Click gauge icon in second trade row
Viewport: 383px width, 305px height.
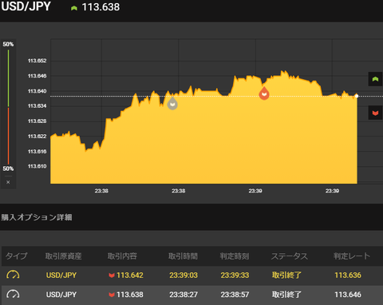click(x=13, y=294)
